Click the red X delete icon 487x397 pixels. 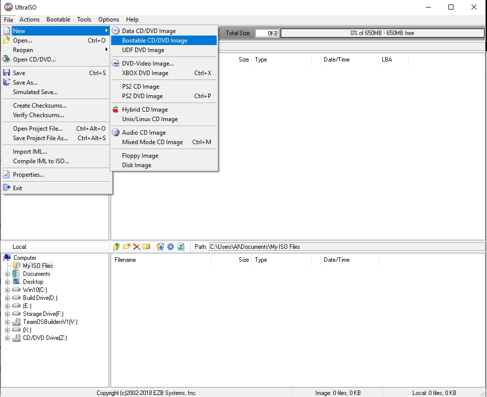click(136, 247)
